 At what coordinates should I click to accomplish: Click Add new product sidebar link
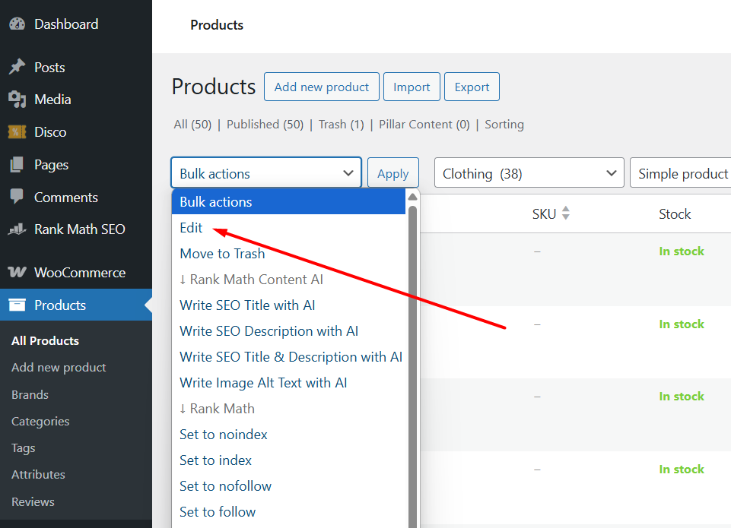point(59,368)
